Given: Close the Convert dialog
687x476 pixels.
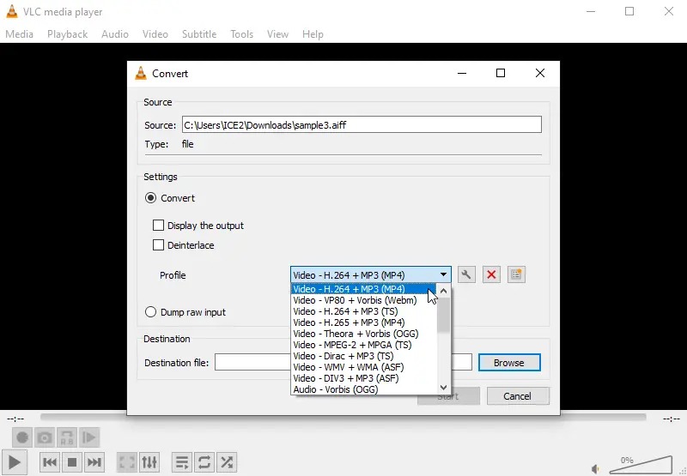Looking at the screenshot, I should click(x=540, y=73).
